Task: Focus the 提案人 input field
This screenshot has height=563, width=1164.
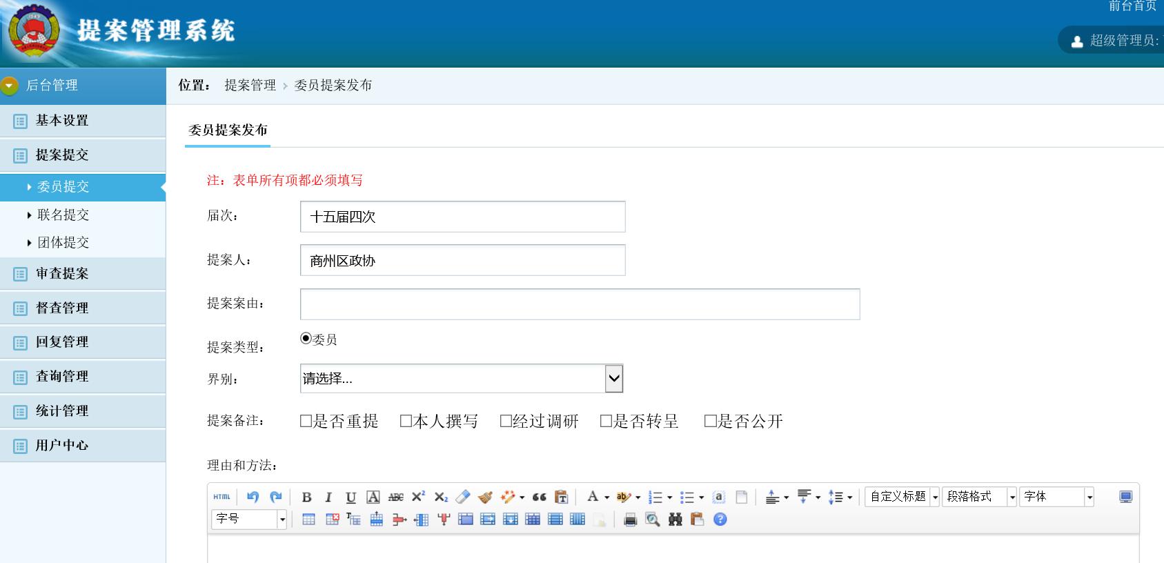Action: [x=463, y=260]
